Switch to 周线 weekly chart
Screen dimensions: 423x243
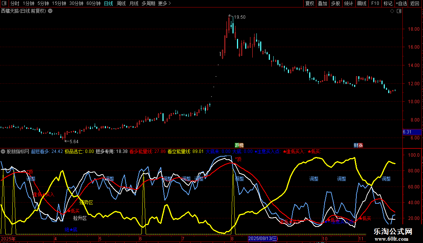[121, 3]
